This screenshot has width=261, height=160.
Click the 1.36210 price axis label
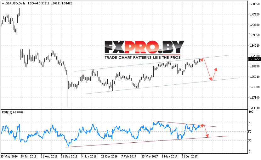(254, 45)
